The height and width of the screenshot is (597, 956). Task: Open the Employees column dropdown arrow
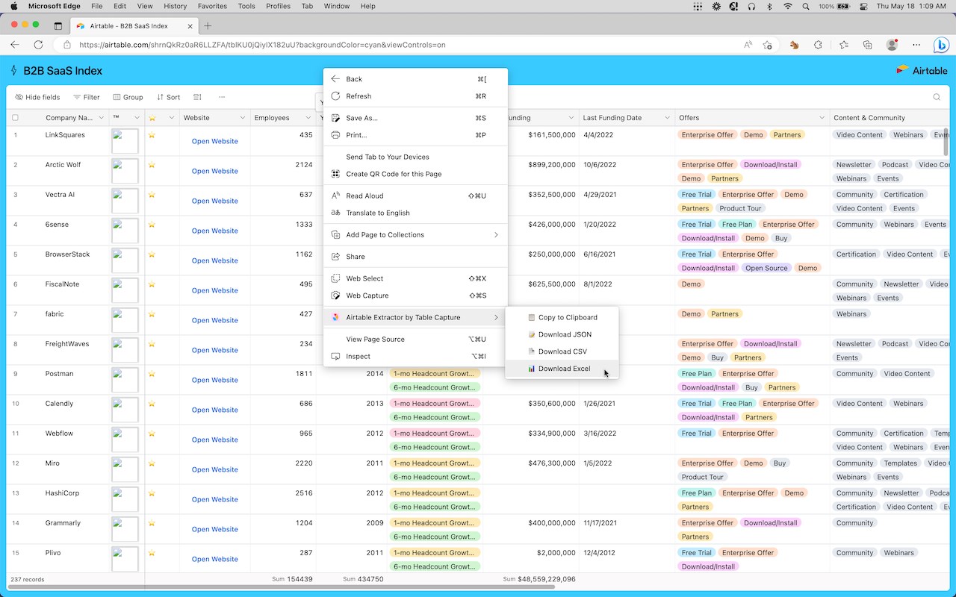coord(308,118)
